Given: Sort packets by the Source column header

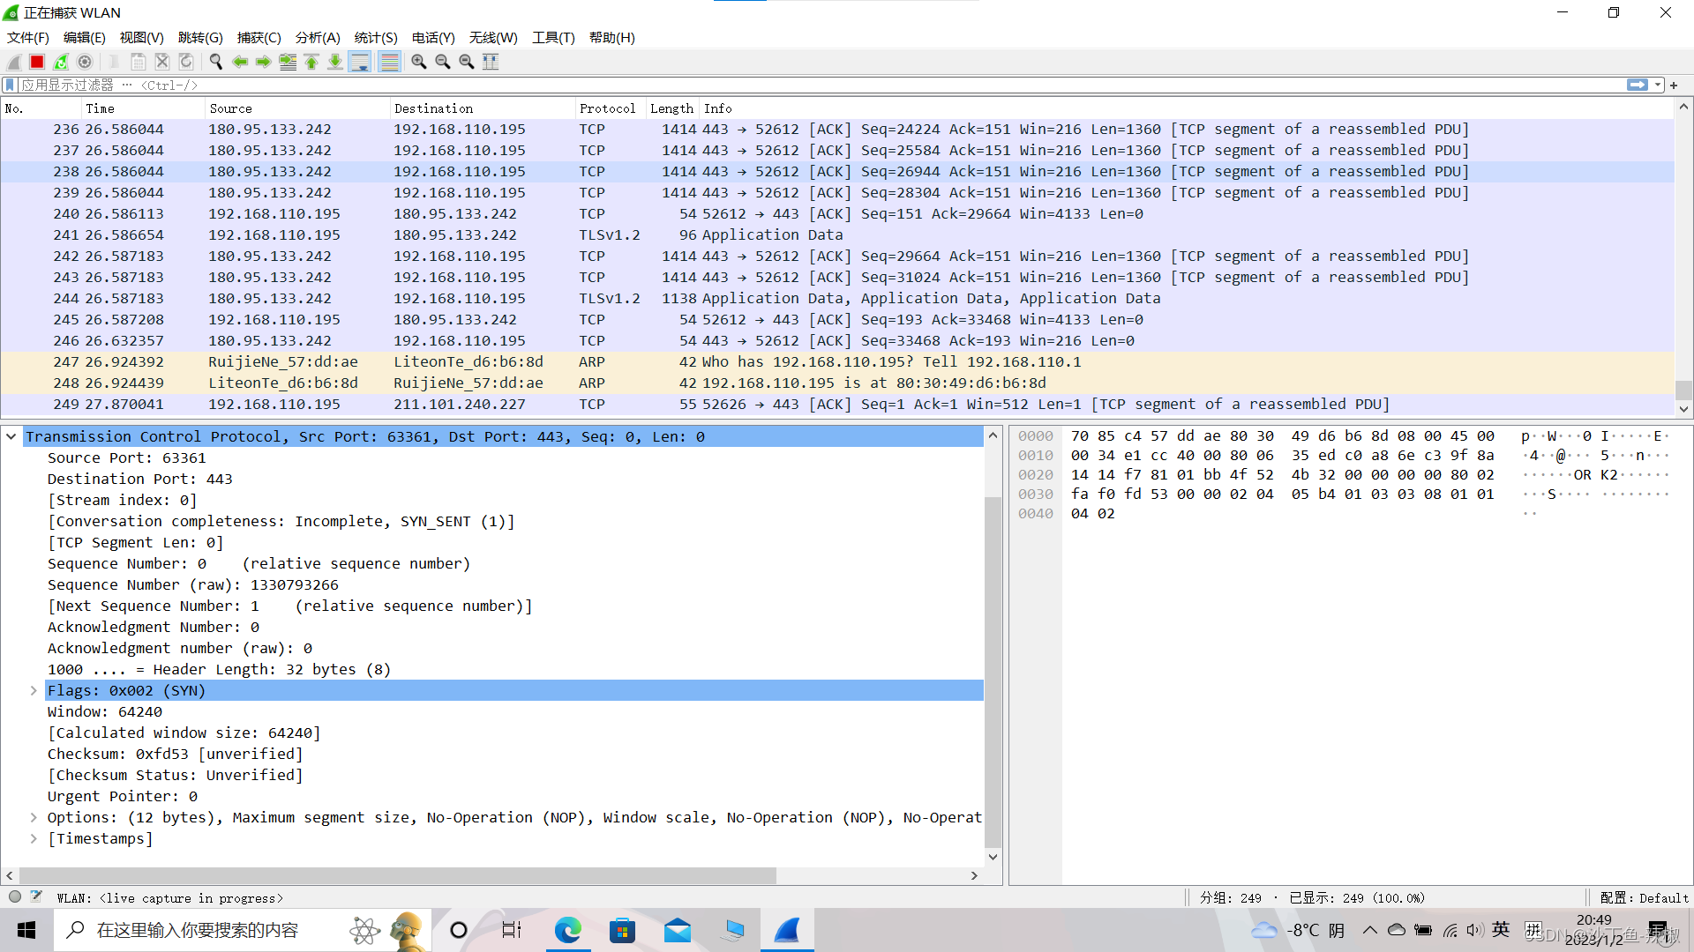Looking at the screenshot, I should point(297,108).
